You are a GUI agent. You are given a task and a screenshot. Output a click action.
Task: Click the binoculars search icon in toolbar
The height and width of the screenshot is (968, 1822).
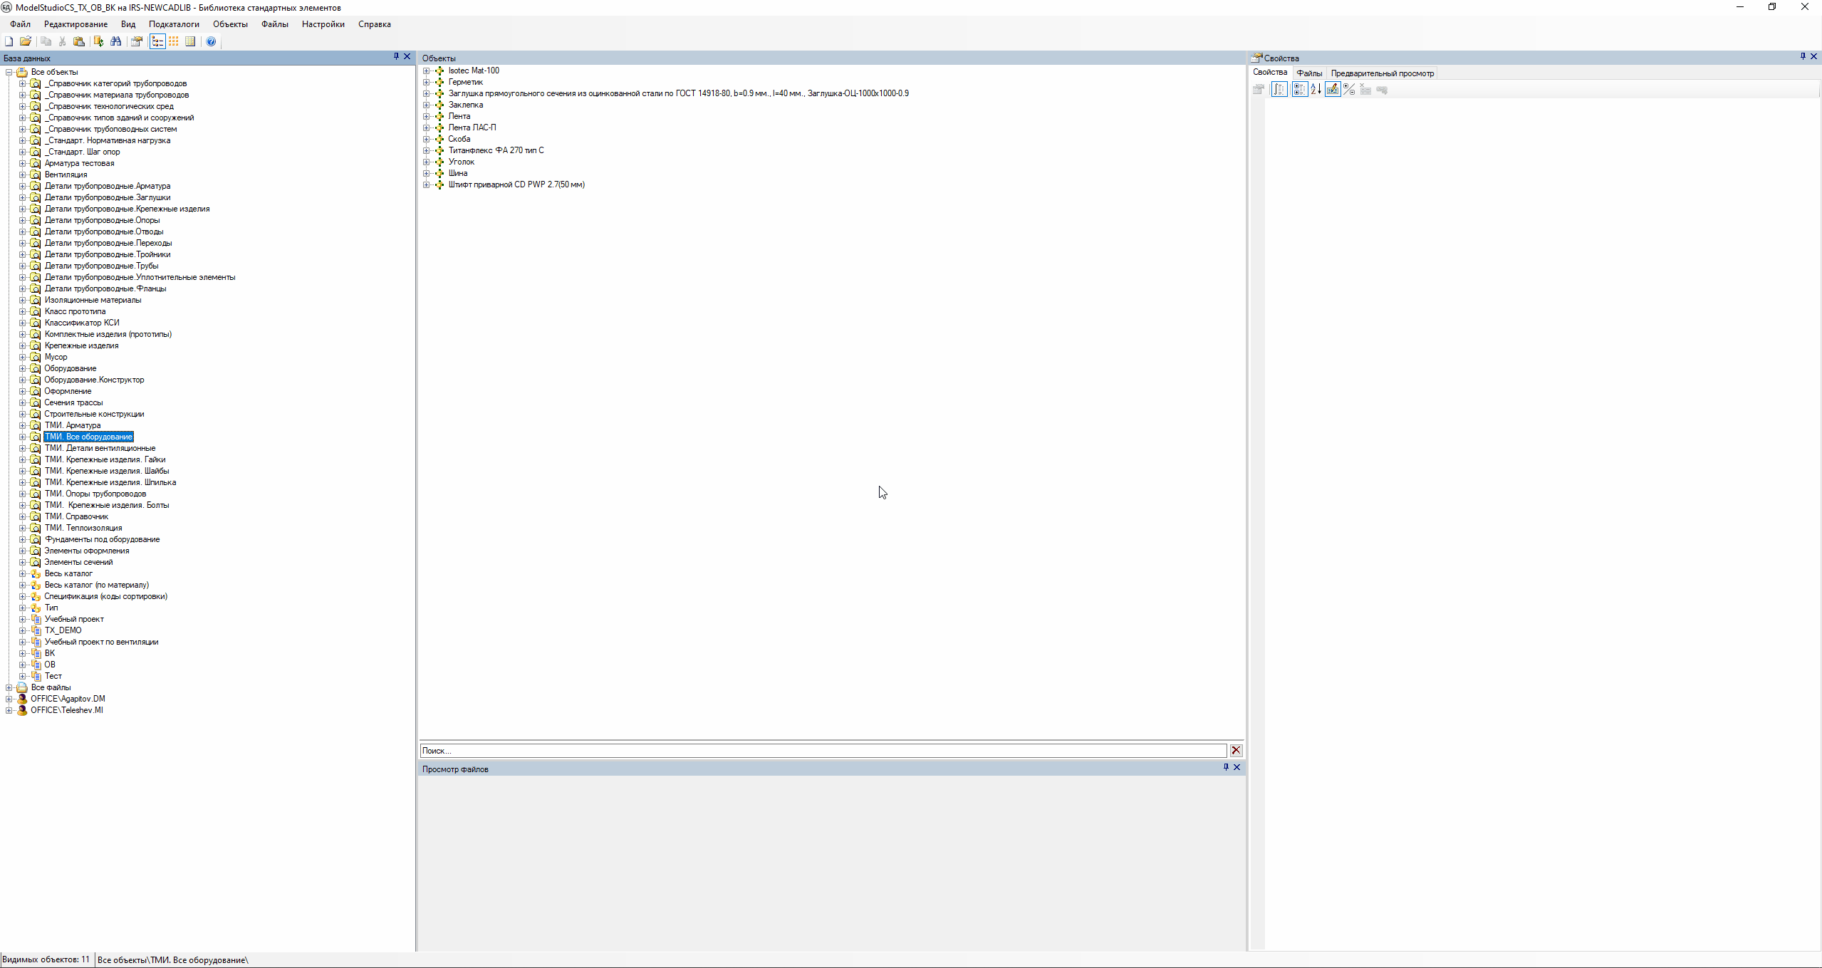116,41
